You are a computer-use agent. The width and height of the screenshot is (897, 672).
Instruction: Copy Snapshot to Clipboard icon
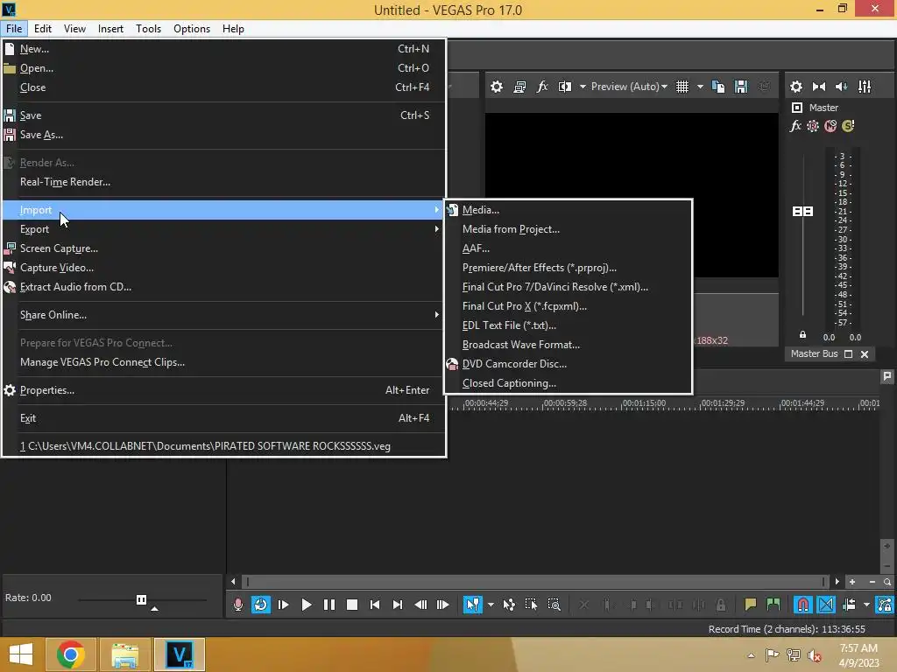[718, 87]
